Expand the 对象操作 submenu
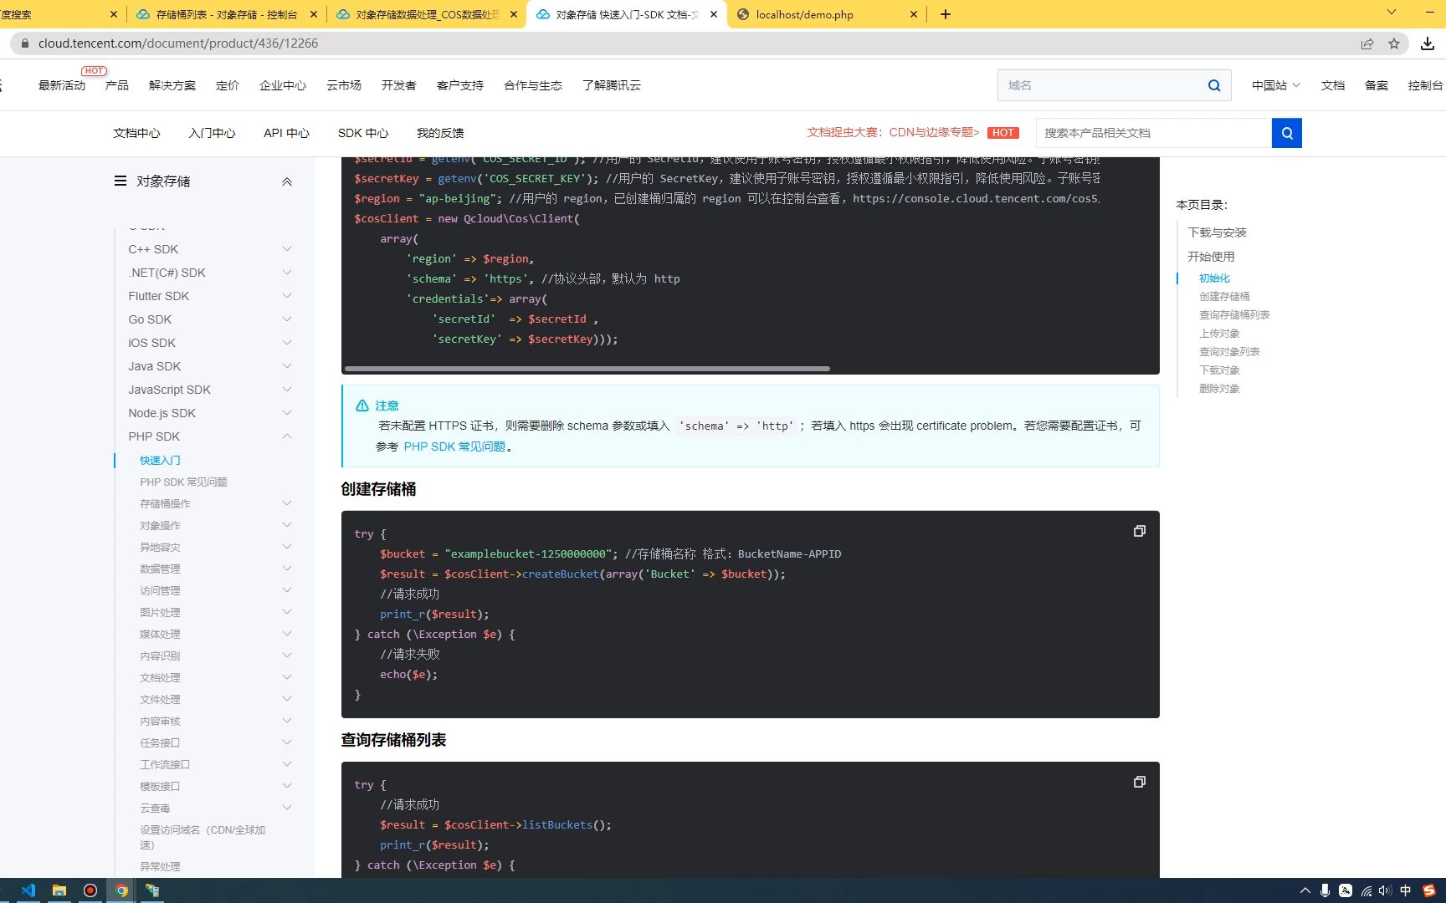 [x=287, y=525]
